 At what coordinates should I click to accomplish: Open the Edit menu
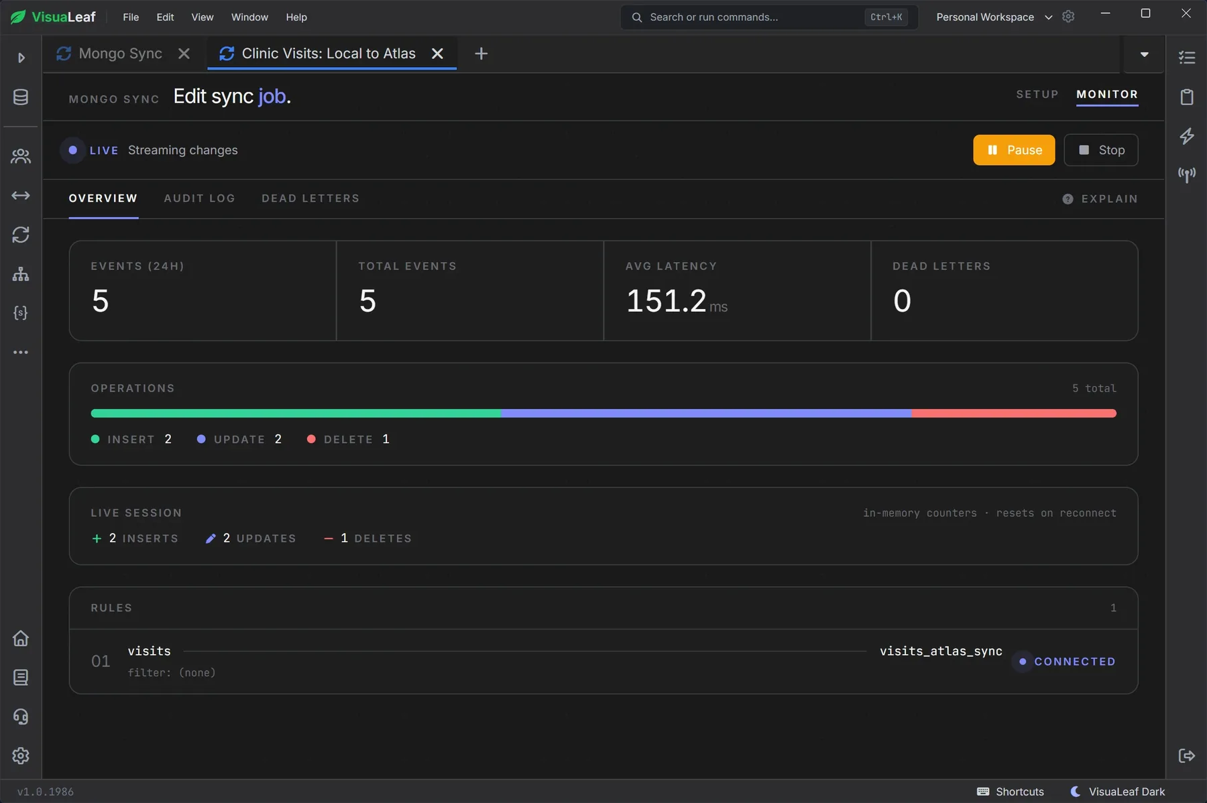click(x=165, y=17)
